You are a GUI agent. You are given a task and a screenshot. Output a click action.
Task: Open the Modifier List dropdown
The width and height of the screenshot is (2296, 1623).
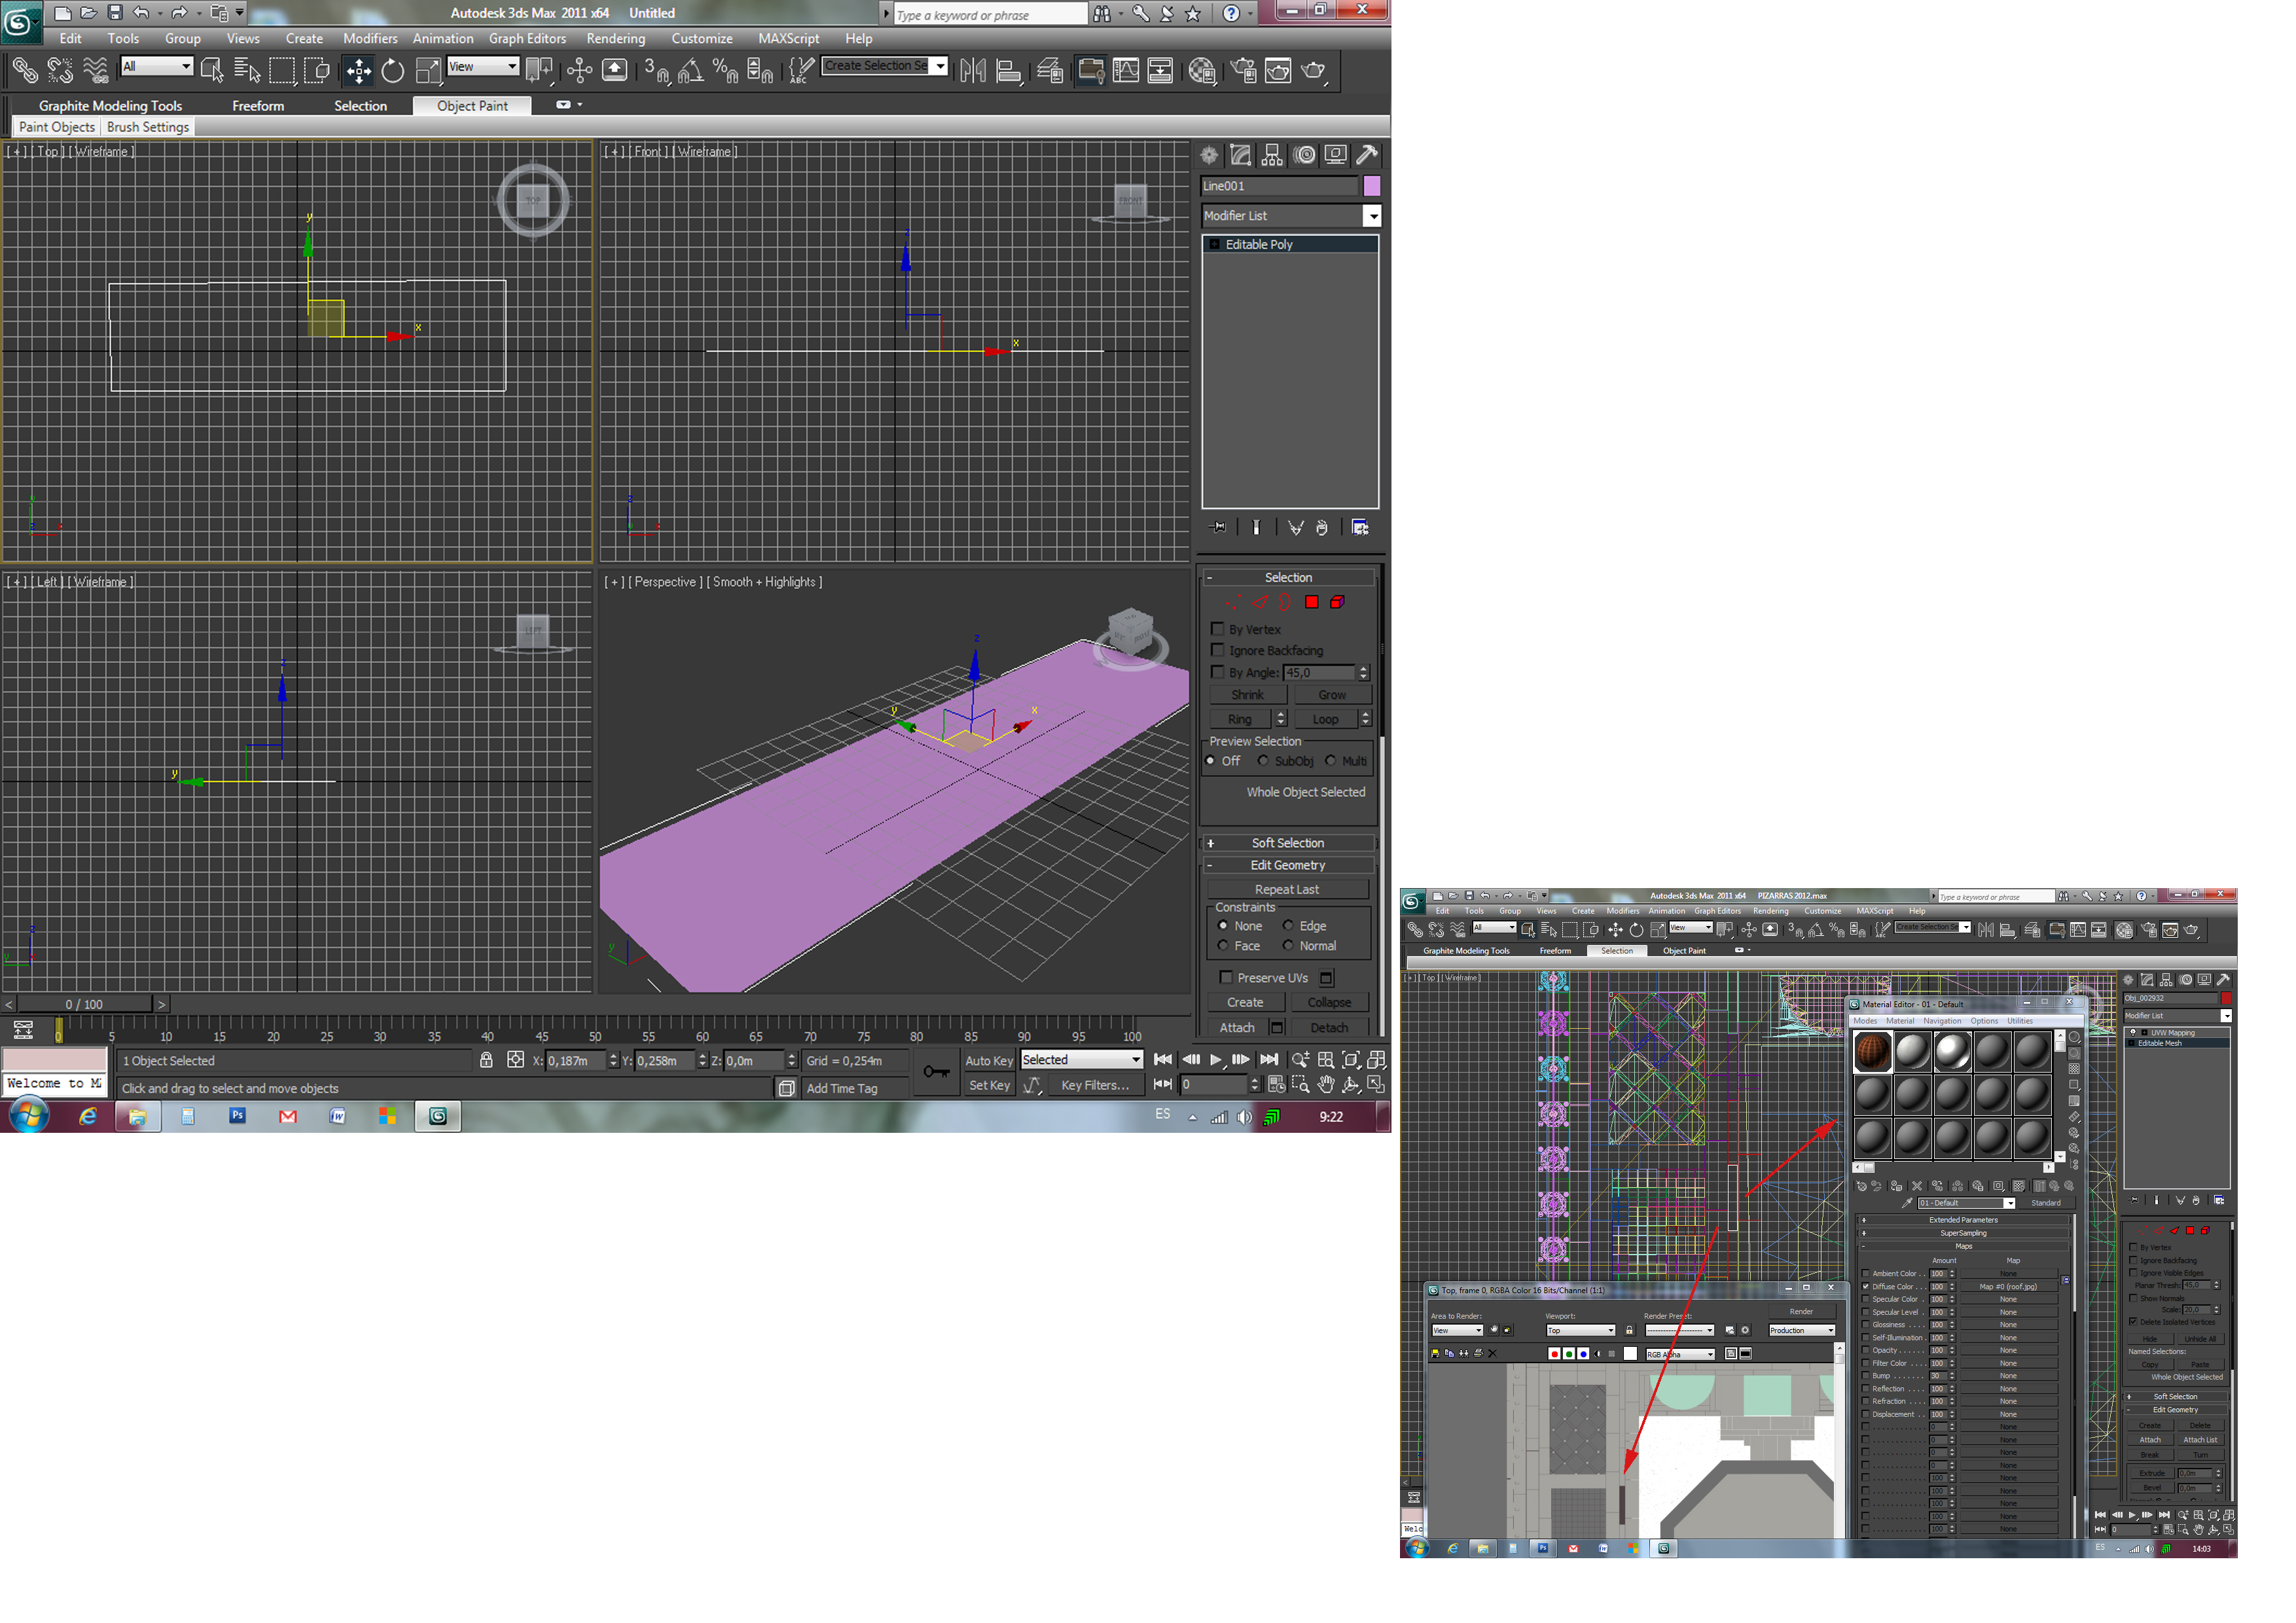pyautogui.click(x=1372, y=216)
